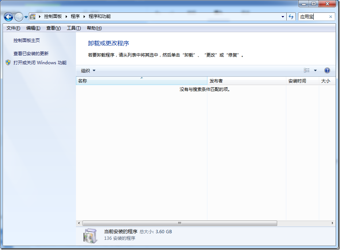The image size is (340, 250).
Task: Go to 控制面板主页 link
Action: click(x=27, y=41)
